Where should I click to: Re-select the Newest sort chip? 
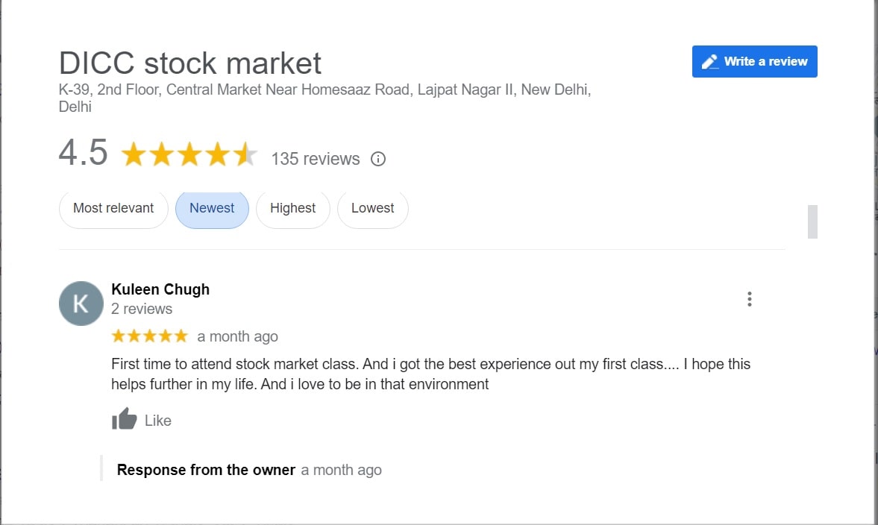click(212, 208)
